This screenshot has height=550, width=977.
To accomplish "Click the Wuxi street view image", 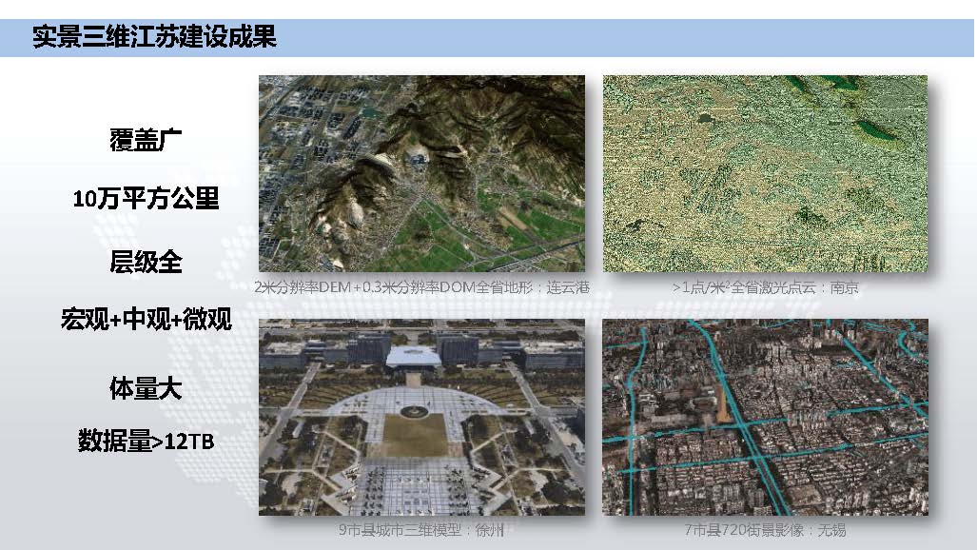I will pyautogui.click(x=765, y=417).
